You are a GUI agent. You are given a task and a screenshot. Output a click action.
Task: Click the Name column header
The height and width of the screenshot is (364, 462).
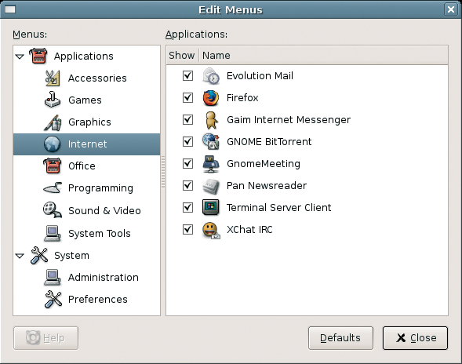323,55
